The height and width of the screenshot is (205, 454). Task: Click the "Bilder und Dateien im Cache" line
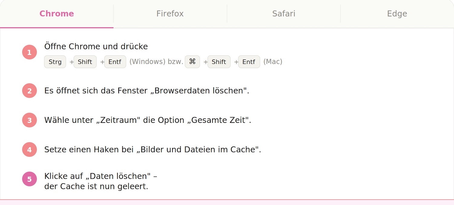(x=153, y=149)
